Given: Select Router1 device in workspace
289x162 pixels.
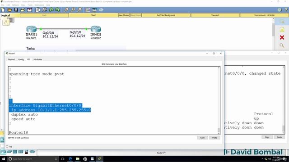Looking at the screenshot, I should [x=32, y=29].
